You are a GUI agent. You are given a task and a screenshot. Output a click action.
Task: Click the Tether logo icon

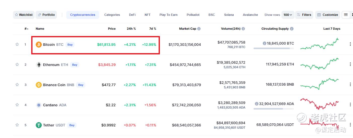pyautogui.click(x=39, y=125)
